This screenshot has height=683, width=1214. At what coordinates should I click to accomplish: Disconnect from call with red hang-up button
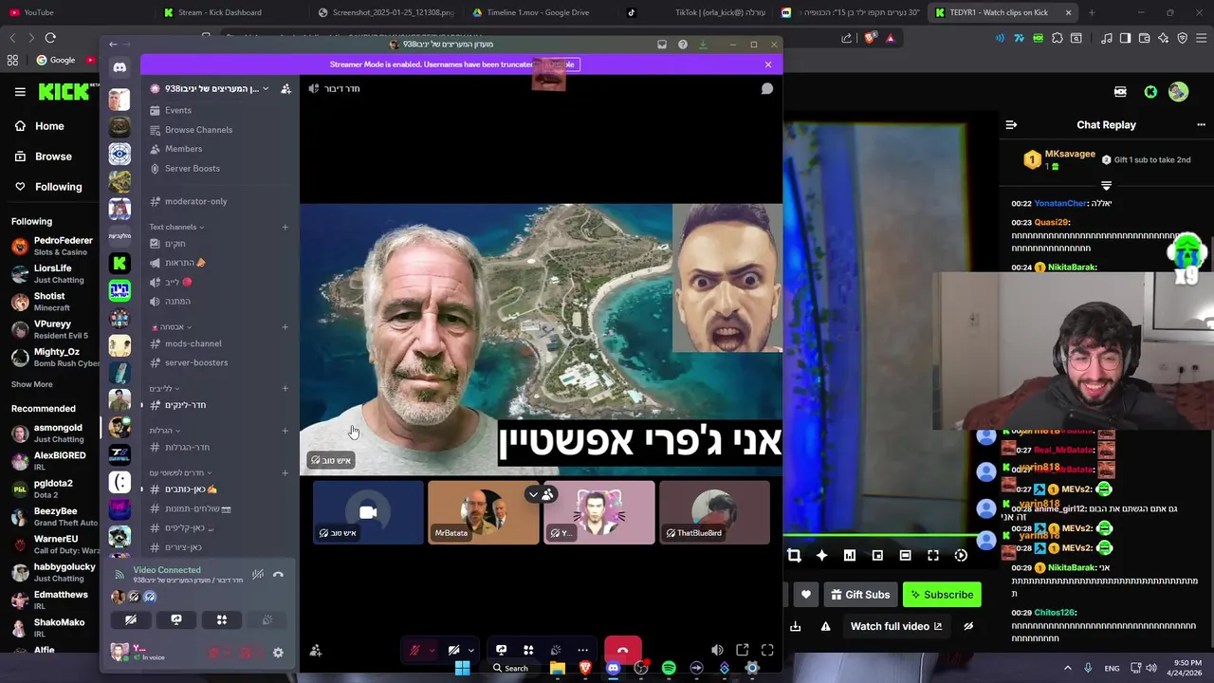pos(622,650)
